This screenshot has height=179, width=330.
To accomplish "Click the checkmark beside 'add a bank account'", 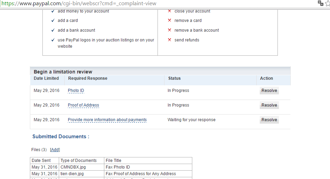I will pyautogui.click(x=53, y=30).
